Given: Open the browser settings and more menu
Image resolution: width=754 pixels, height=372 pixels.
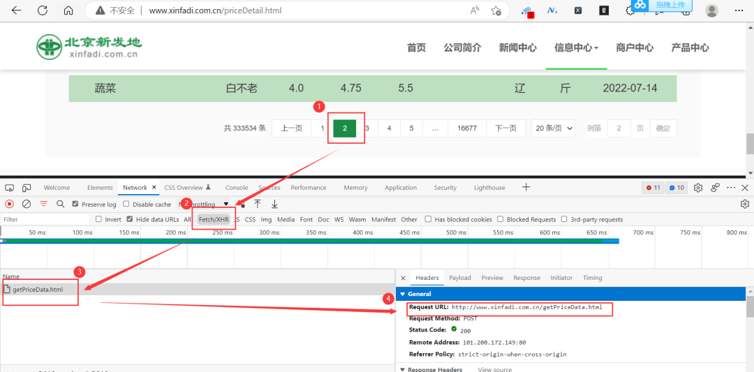Looking at the screenshot, I should point(739,10).
